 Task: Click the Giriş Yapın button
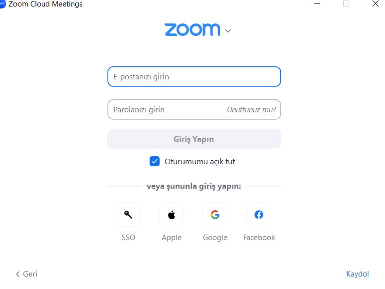click(x=194, y=139)
